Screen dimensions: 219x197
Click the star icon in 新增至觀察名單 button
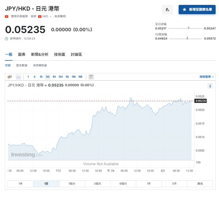click(x=184, y=9)
